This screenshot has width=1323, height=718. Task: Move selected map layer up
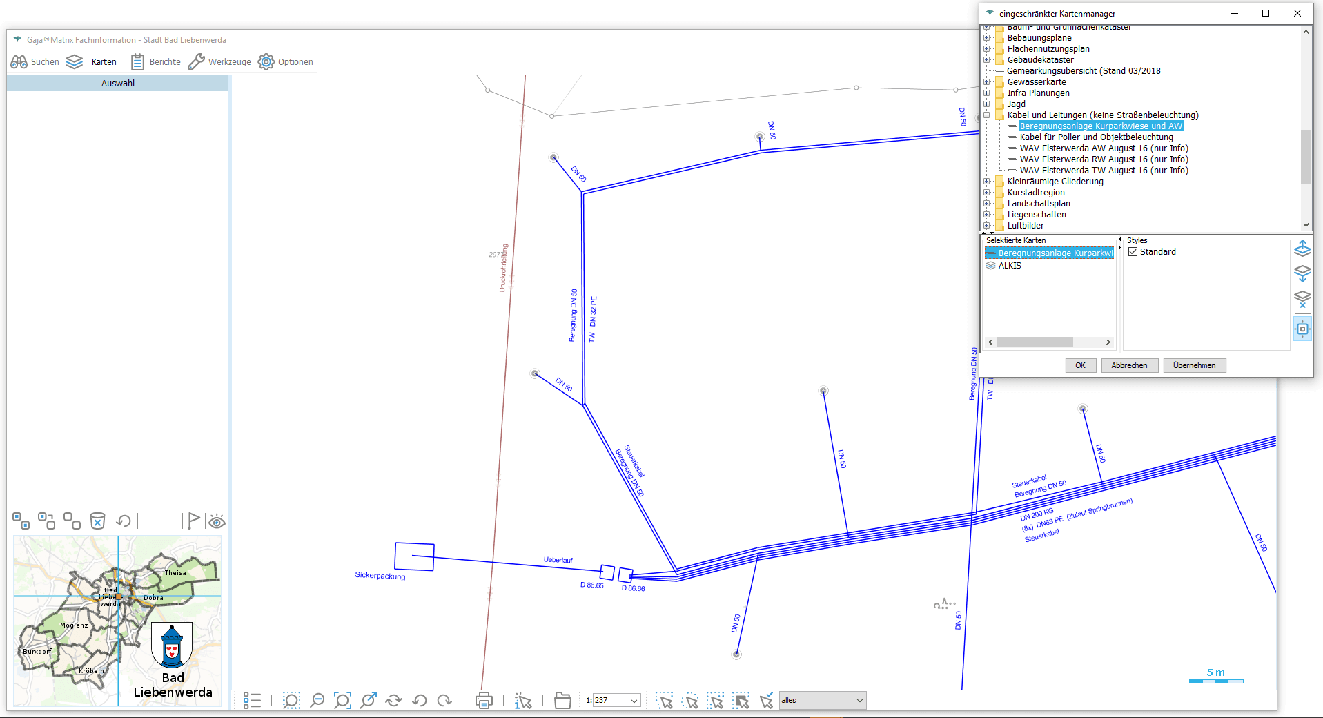(x=1302, y=249)
